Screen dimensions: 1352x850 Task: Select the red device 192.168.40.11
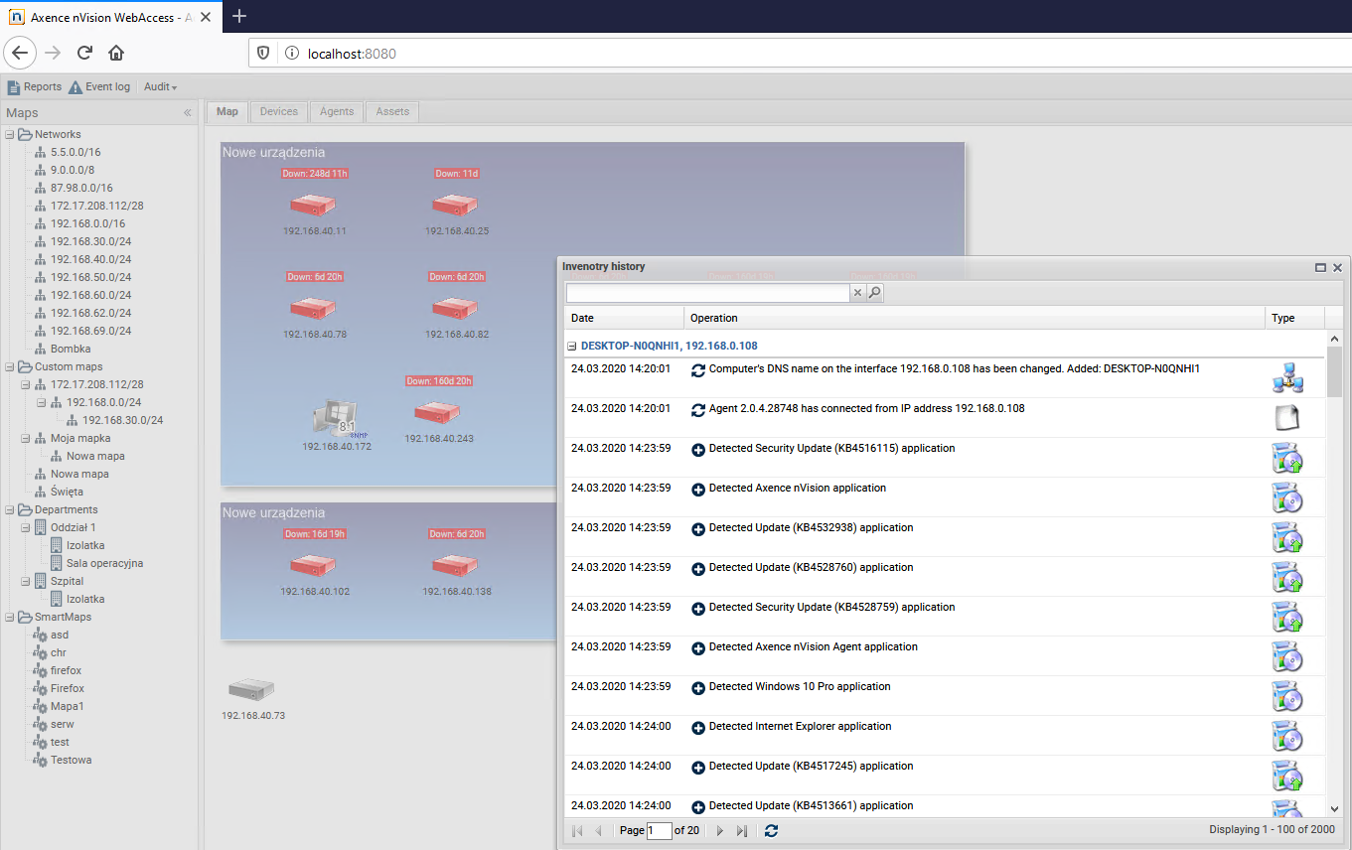tap(313, 205)
